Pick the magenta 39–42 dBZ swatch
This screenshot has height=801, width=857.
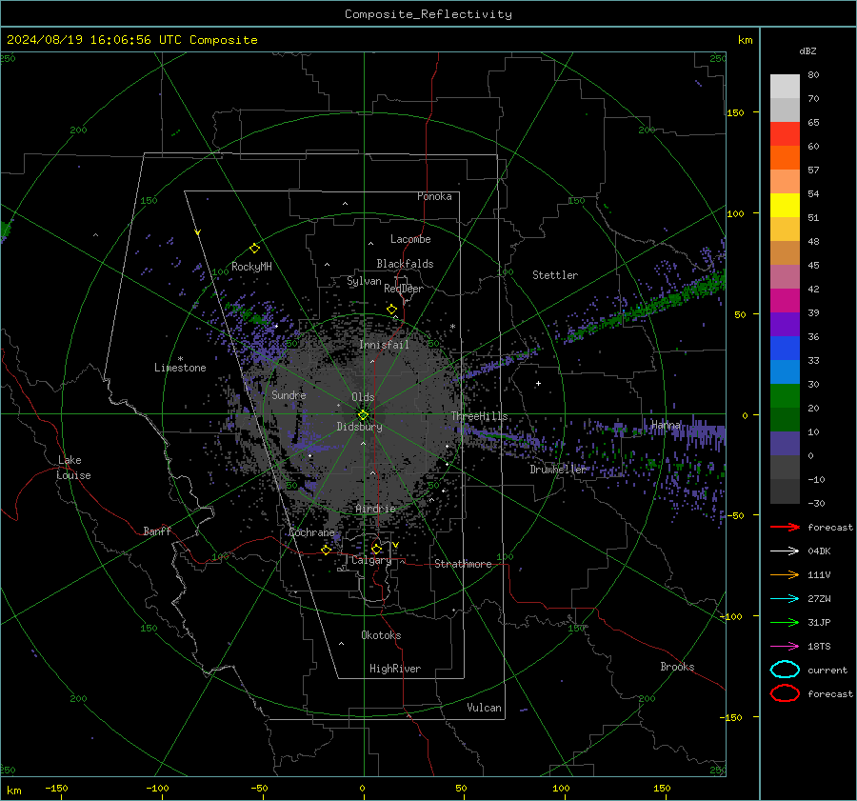point(785,300)
